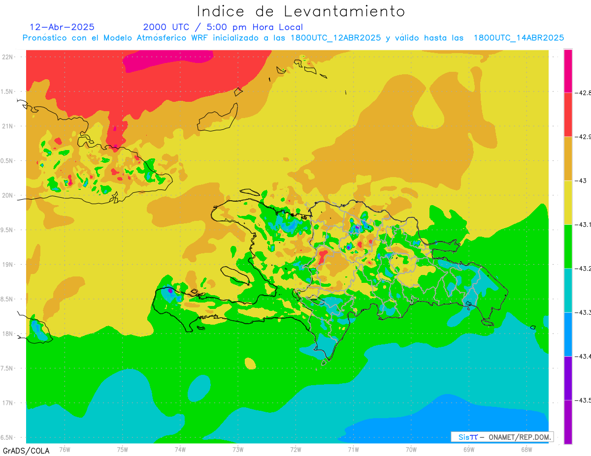Click the title "Indice de Levantamiento"
Viewport: 591px width, 456px height.
coord(301,11)
